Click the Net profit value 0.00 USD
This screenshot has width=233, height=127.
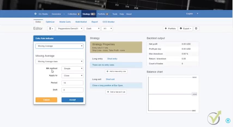tap(186, 44)
